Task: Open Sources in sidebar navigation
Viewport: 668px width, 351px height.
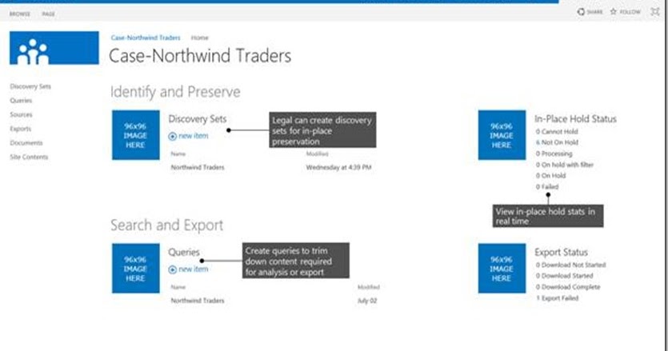Action: coord(21,114)
